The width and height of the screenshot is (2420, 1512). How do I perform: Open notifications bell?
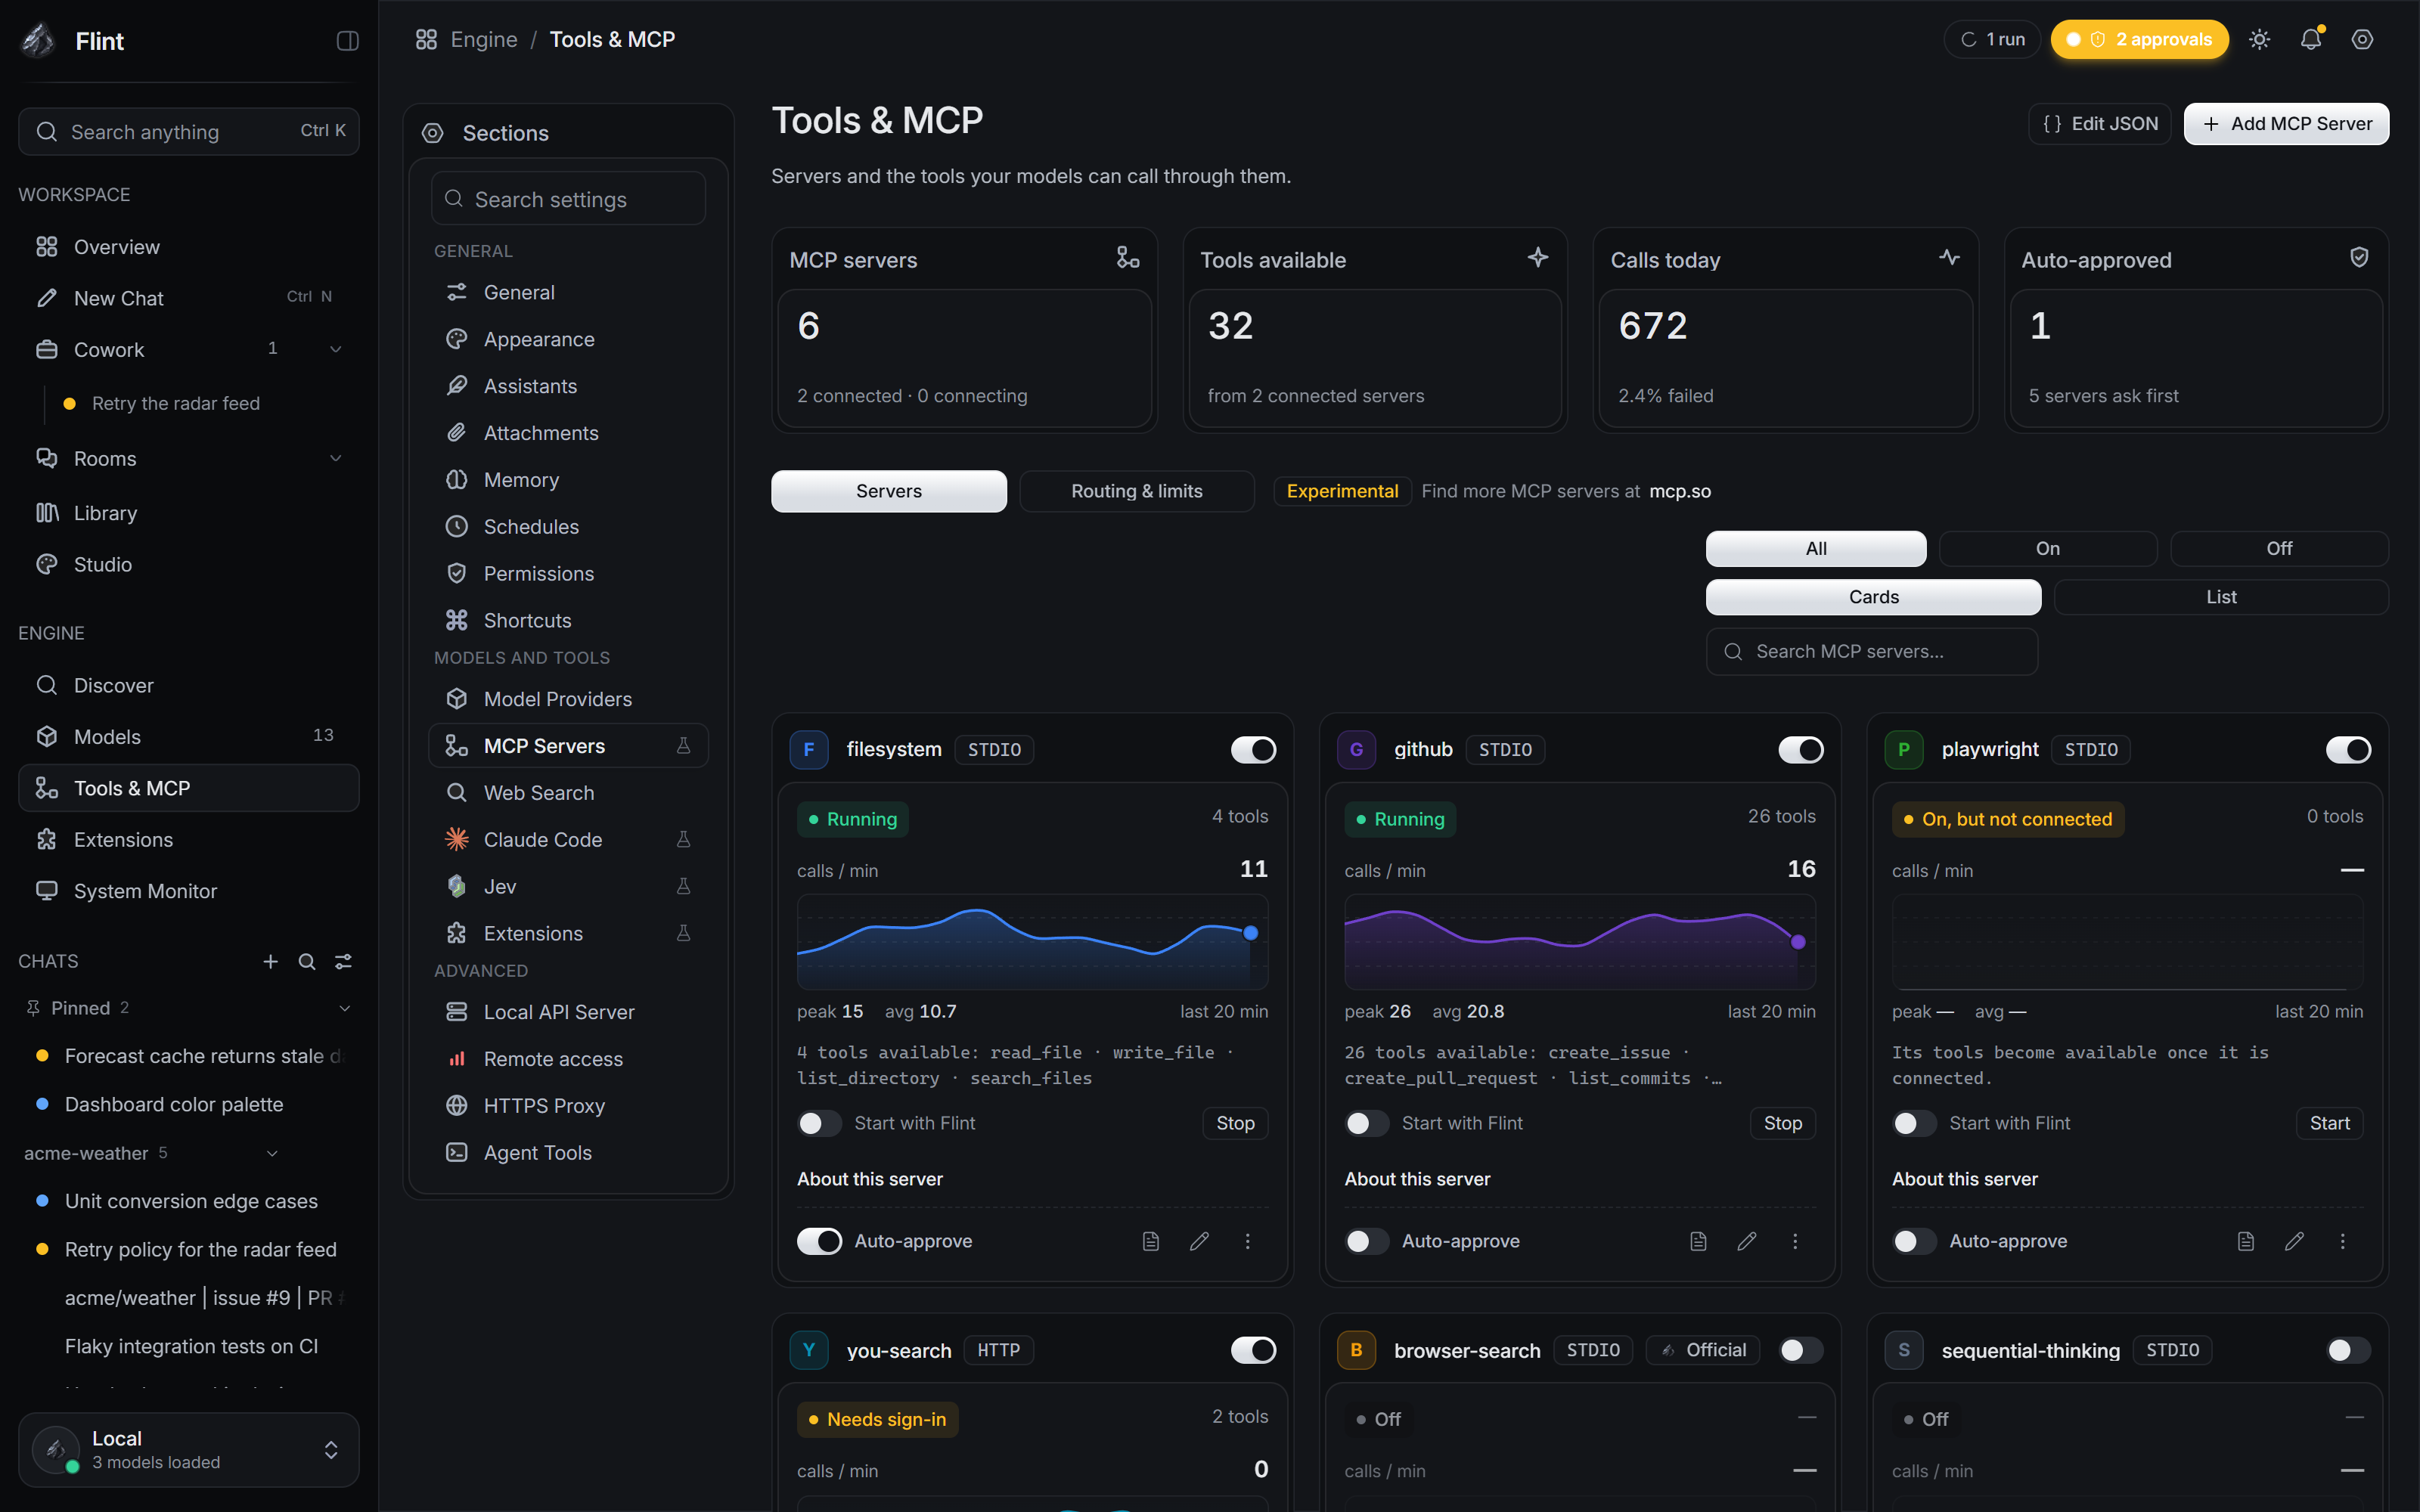2310,40
